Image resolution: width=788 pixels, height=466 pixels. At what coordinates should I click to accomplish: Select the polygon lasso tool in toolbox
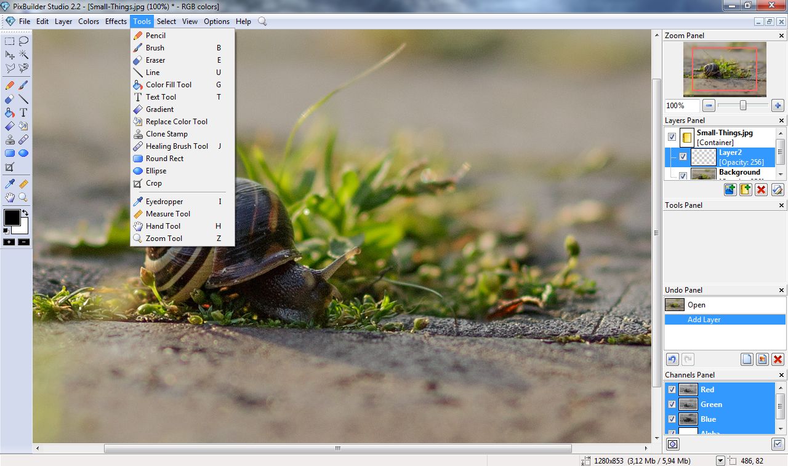point(10,68)
